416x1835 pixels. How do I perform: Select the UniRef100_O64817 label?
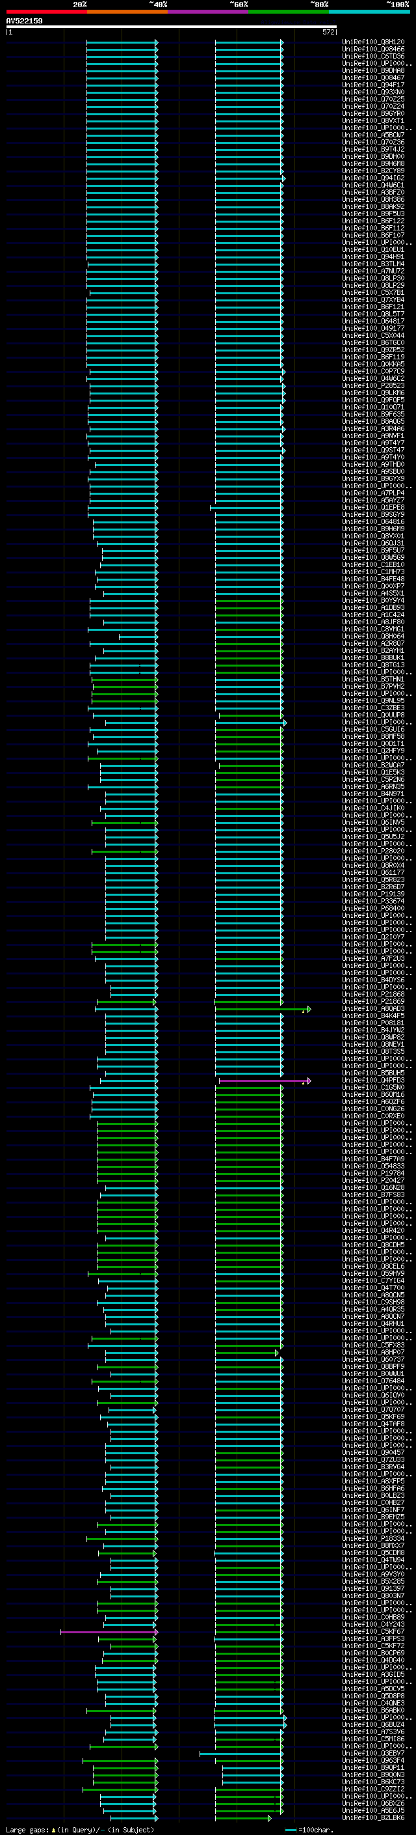(373, 322)
